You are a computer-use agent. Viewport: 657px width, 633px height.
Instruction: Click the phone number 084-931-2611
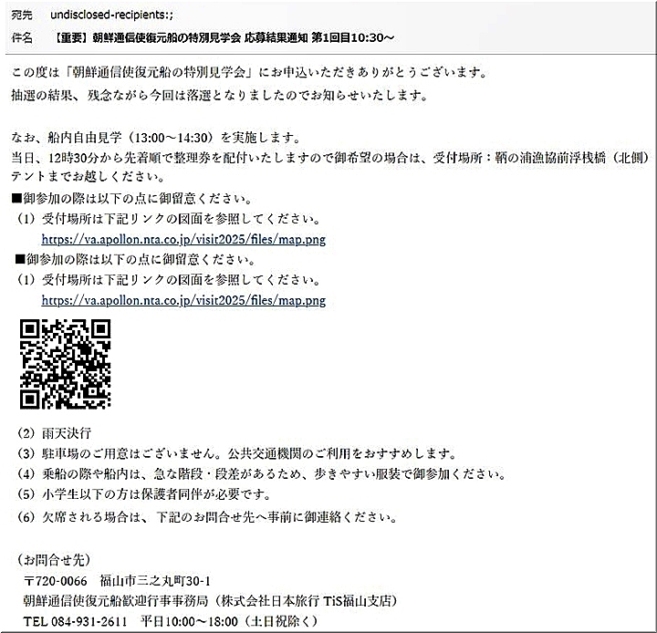tap(89, 620)
